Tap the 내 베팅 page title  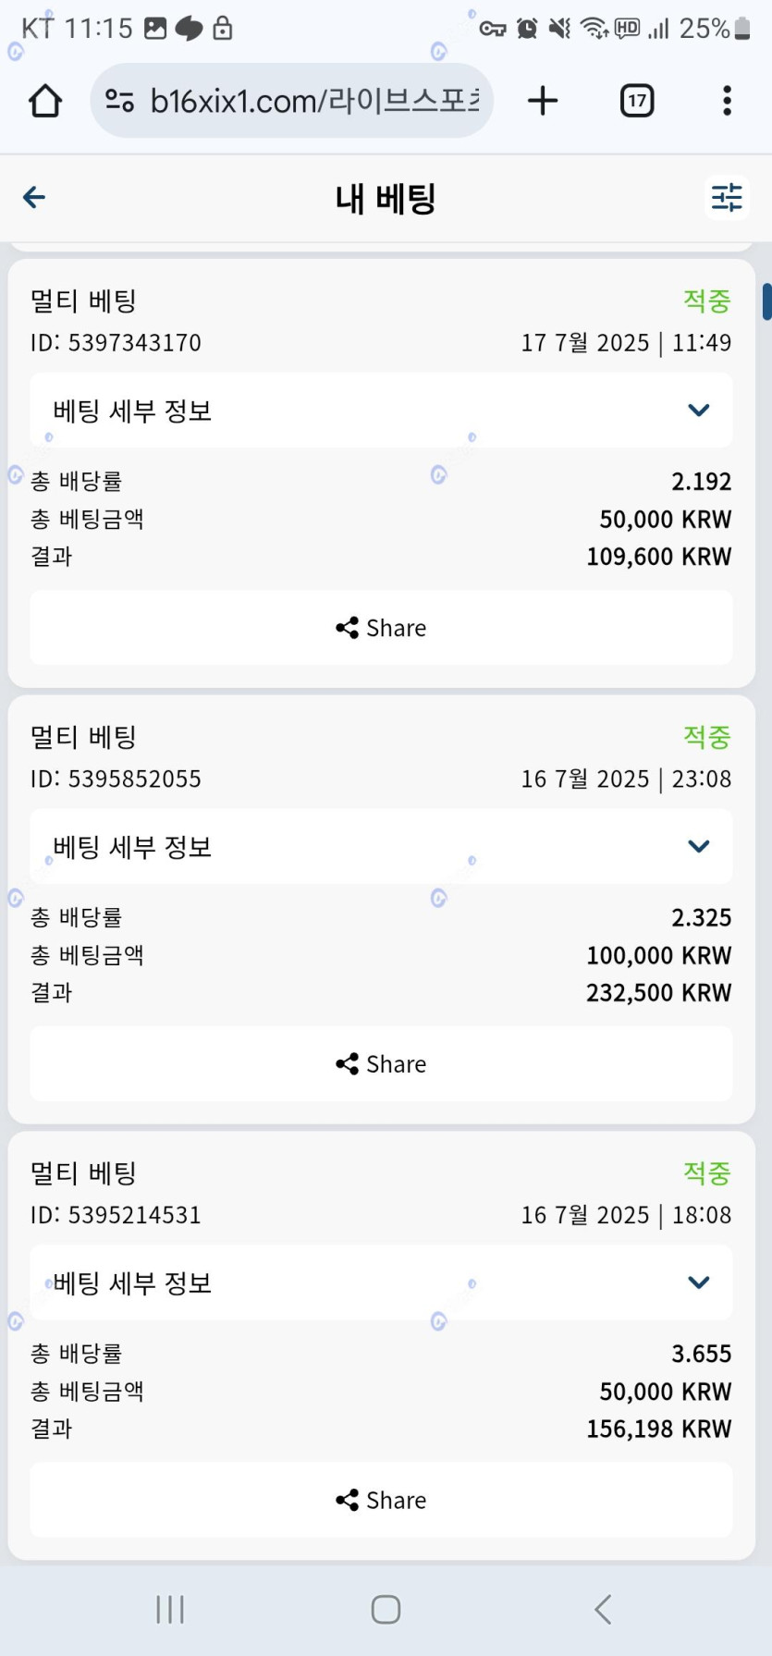click(386, 198)
